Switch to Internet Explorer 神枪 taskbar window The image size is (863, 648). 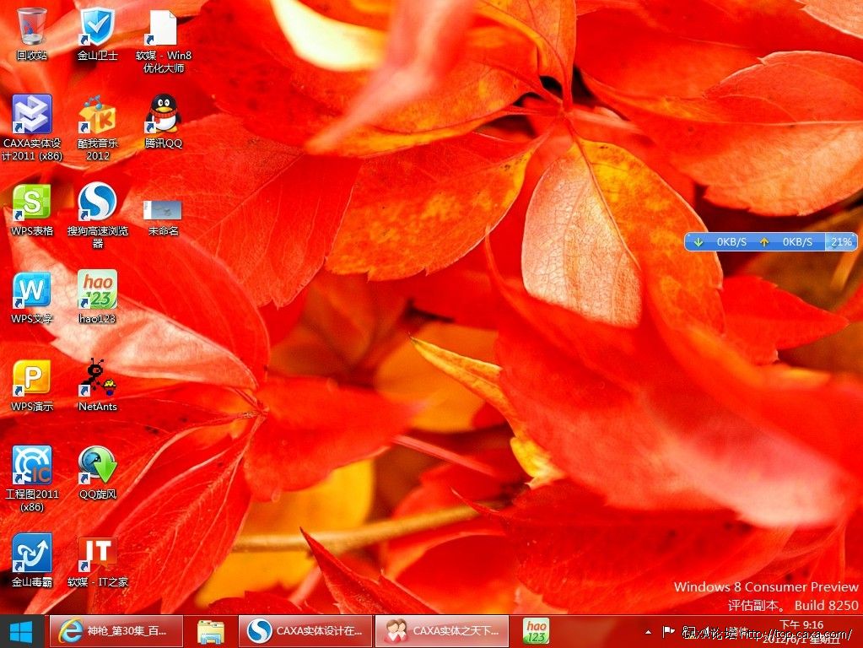(x=116, y=631)
